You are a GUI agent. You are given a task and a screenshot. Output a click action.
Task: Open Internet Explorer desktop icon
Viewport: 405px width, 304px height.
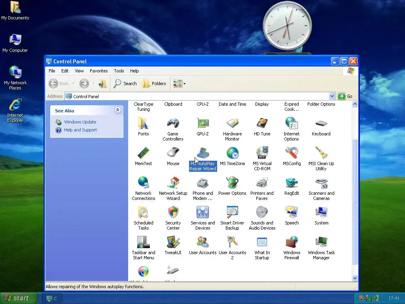click(x=15, y=110)
